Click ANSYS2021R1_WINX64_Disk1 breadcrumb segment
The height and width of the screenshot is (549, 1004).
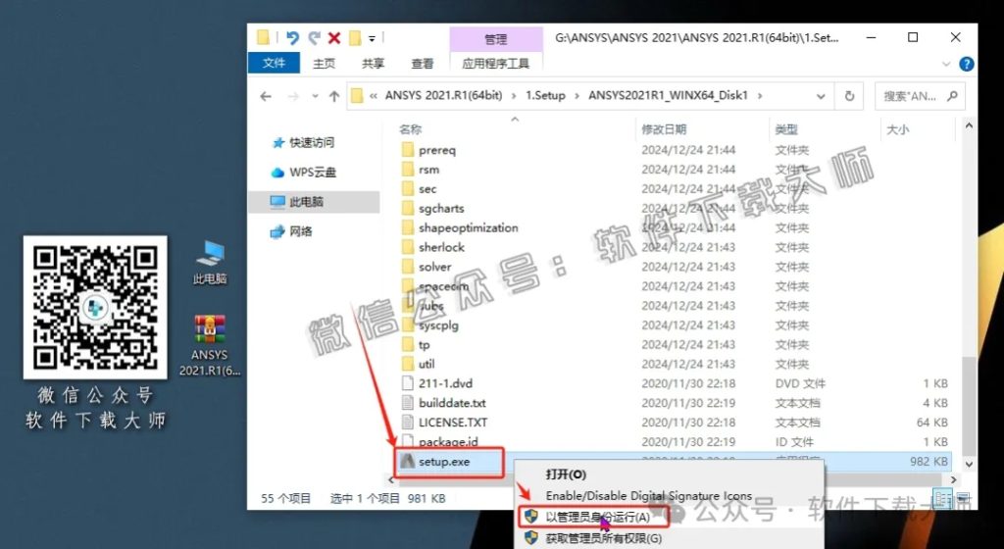(x=668, y=95)
